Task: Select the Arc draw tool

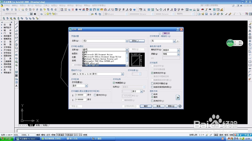Action: tap(16, 41)
